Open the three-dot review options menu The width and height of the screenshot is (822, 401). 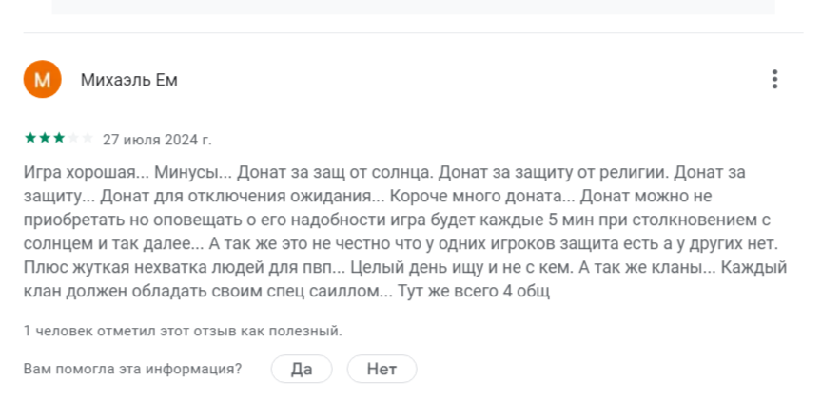tap(775, 80)
